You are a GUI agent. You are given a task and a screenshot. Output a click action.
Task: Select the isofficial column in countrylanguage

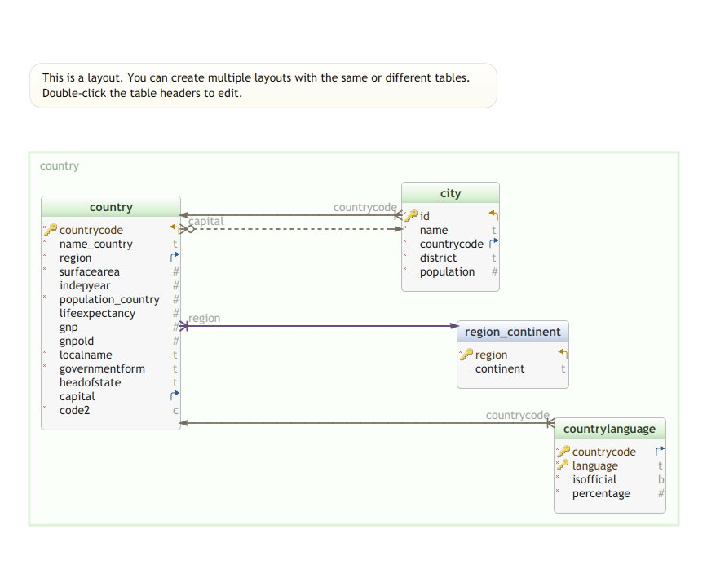coord(594,479)
